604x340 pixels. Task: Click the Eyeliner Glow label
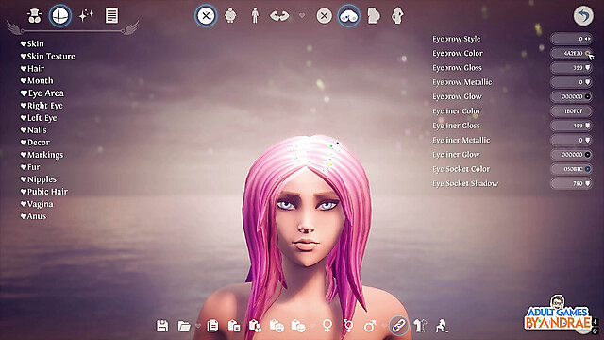pos(456,155)
